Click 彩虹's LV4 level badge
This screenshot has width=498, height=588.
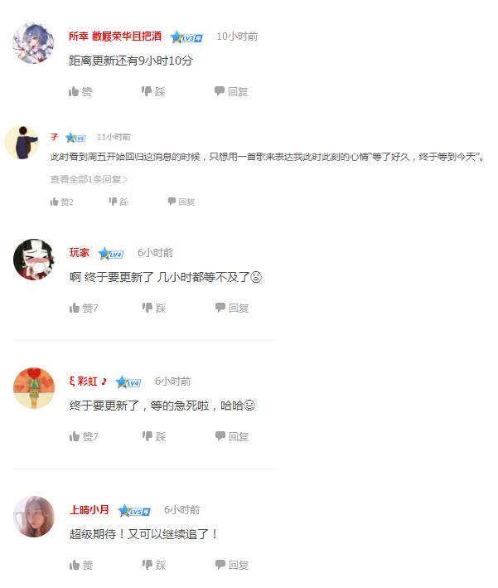[128, 382]
